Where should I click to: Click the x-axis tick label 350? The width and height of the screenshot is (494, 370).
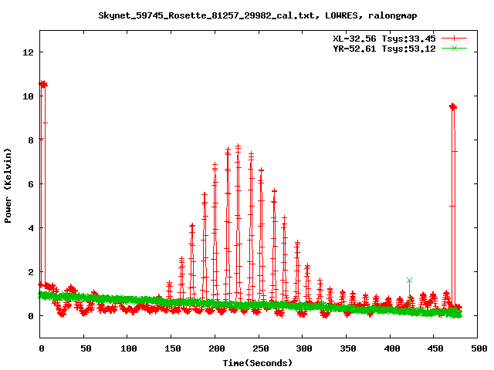tap(348, 348)
